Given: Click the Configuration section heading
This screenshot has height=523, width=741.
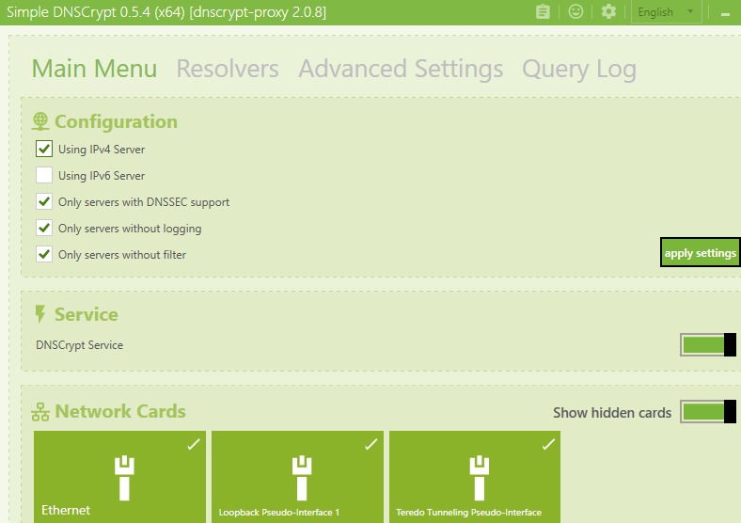Looking at the screenshot, I should pyautogui.click(x=117, y=122).
